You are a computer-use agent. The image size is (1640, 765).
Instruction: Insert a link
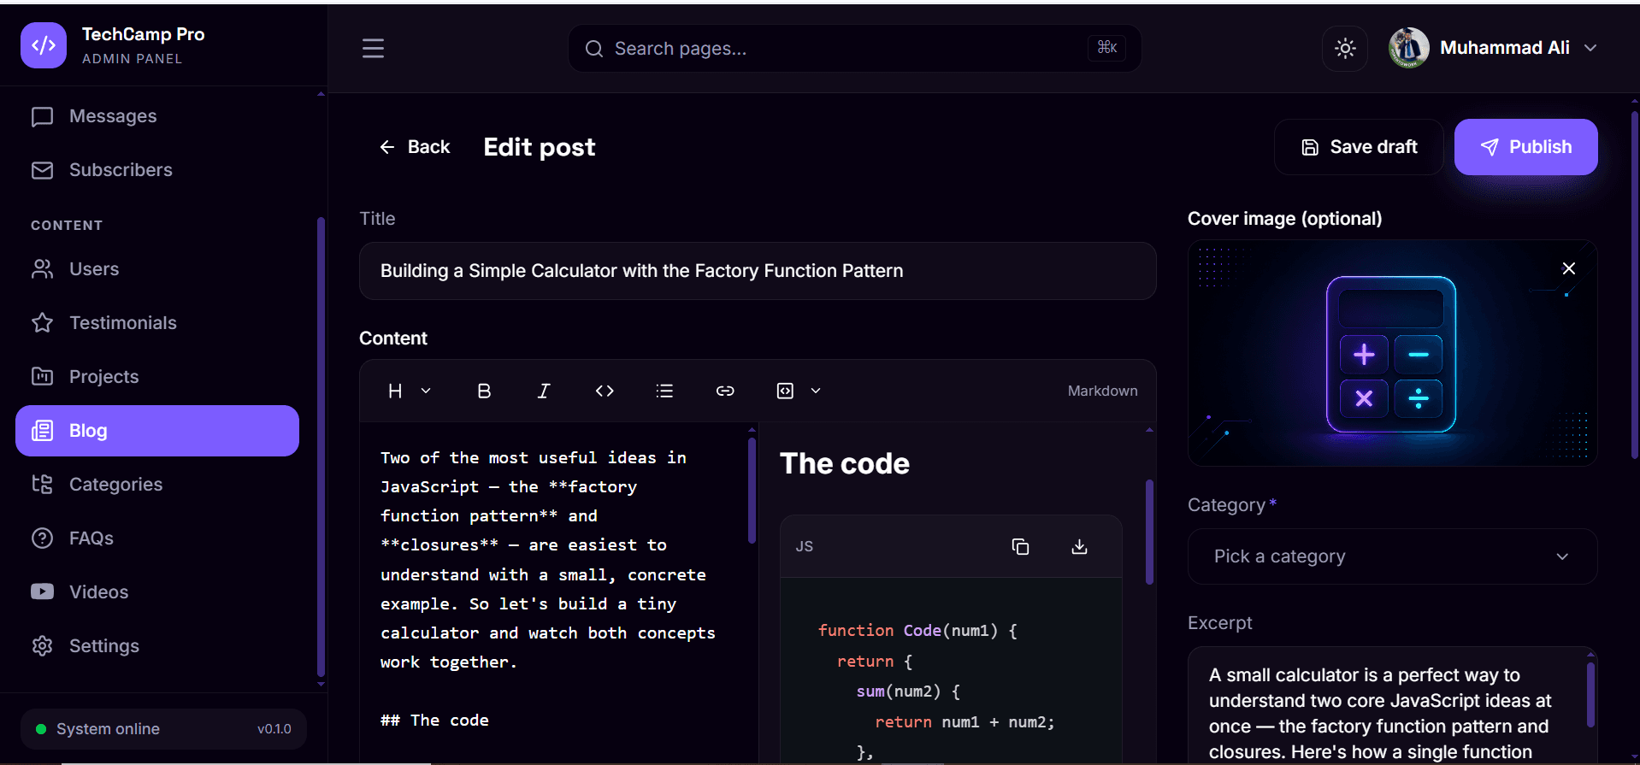coord(725,391)
